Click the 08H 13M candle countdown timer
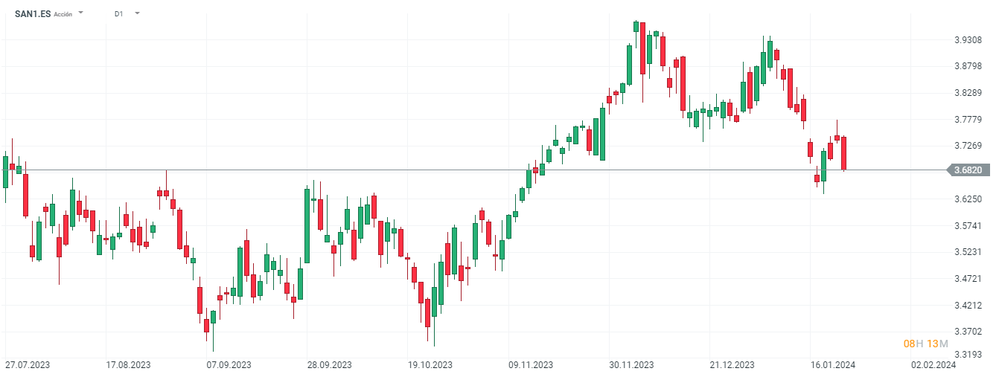Screen dimensions: 999x377 [925, 344]
